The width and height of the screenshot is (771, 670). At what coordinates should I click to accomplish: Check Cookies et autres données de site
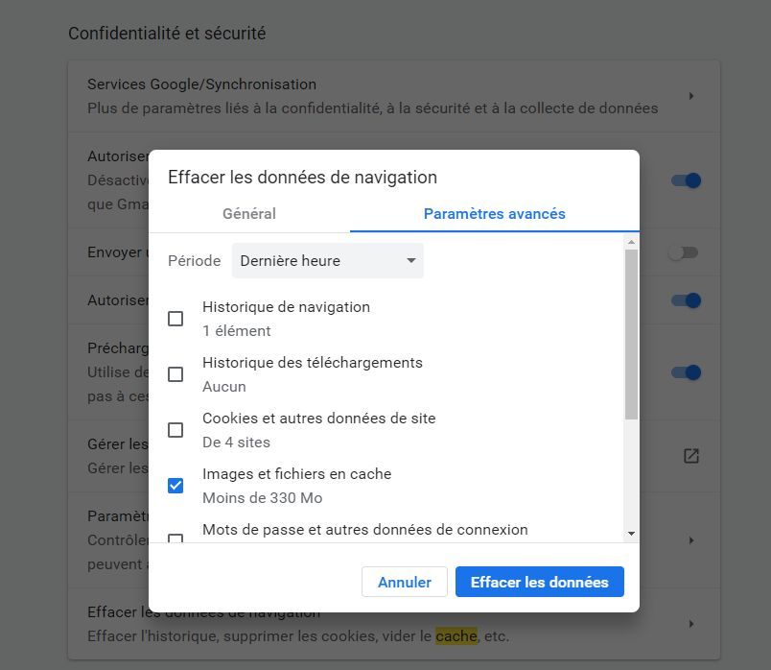click(175, 430)
